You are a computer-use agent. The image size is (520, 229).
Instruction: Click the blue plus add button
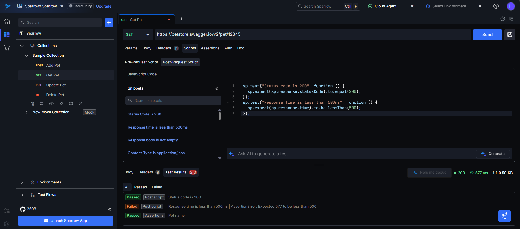[x=109, y=23]
